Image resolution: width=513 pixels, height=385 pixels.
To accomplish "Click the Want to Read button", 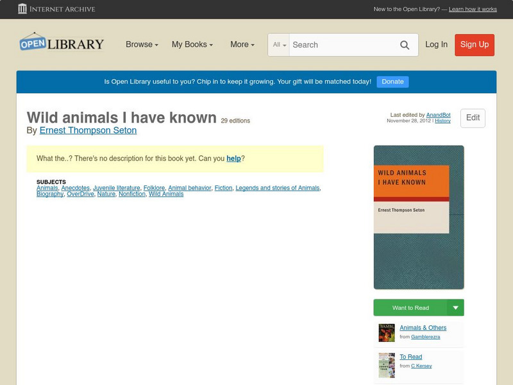I will tap(410, 307).
